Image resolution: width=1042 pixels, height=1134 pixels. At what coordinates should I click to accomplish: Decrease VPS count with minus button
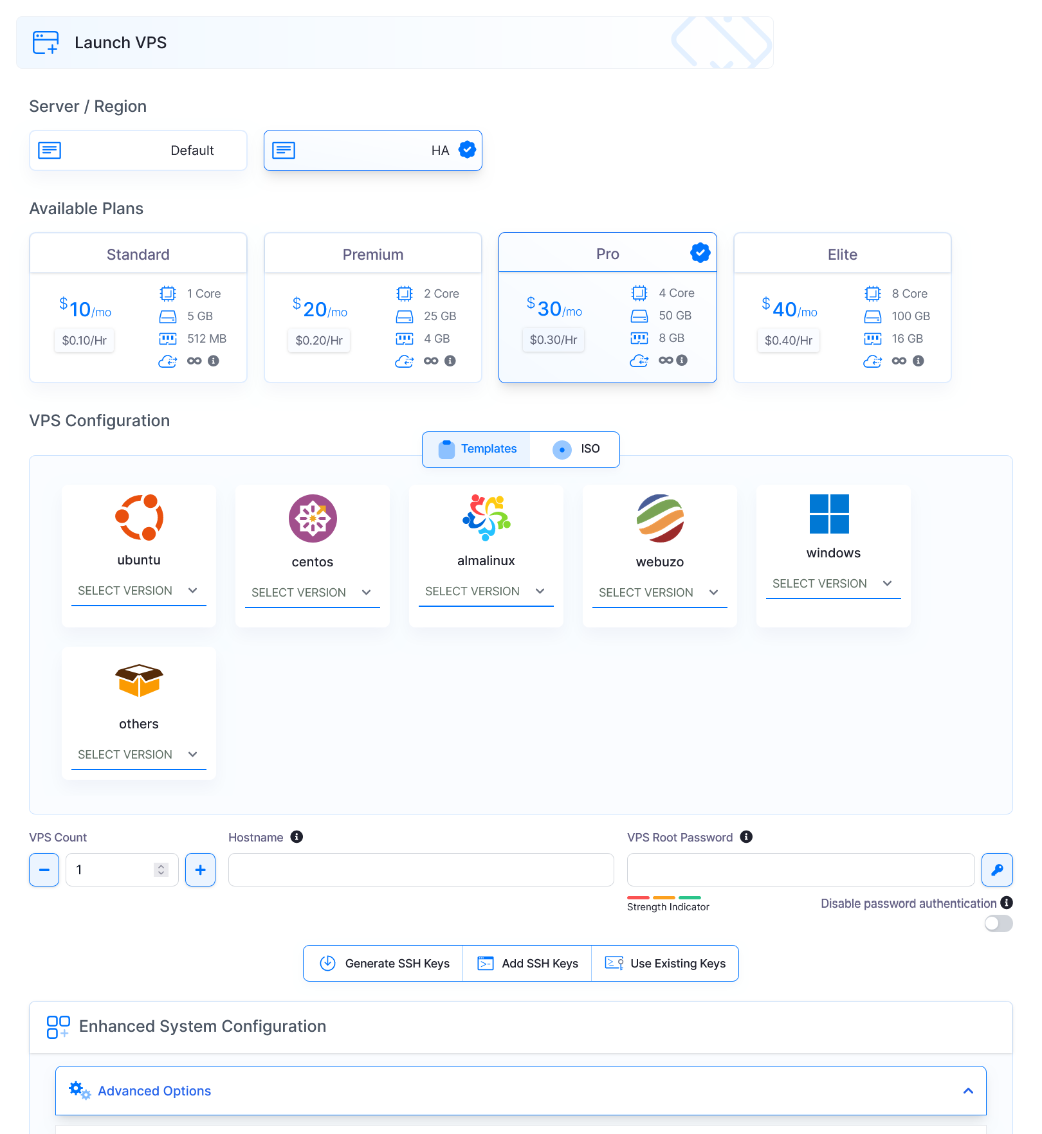point(44,870)
